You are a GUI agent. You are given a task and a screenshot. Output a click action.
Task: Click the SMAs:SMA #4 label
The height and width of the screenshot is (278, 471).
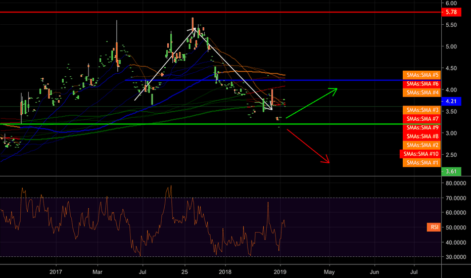tap(422, 92)
